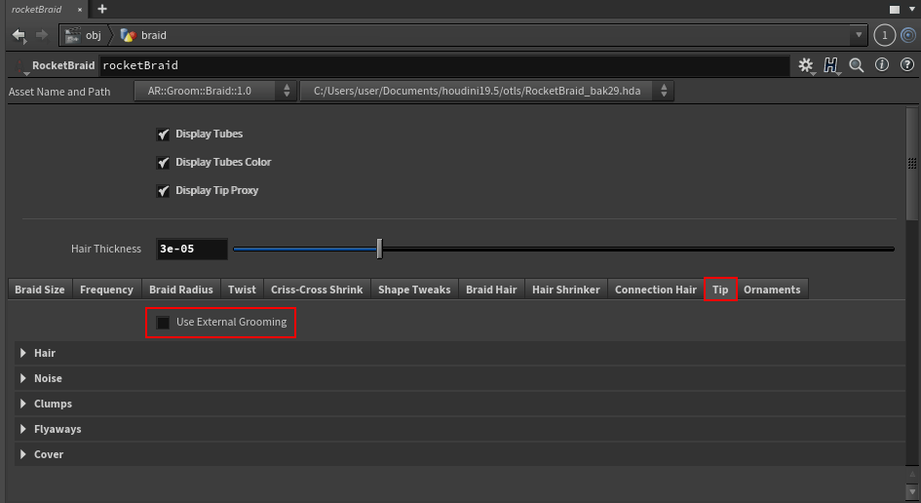921x503 pixels.
Task: Open the Houdini H presets menu
Action: point(830,65)
